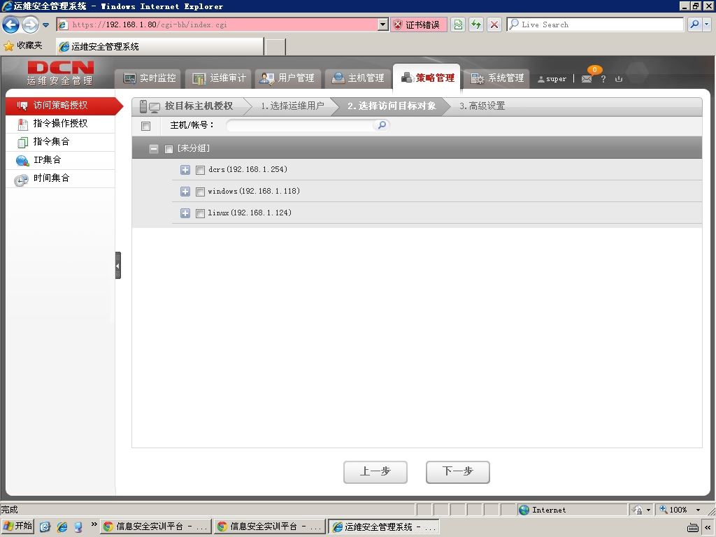Check the linux(192.168.1.124) checkbox
Viewport: 716px width, 537px height.
point(200,213)
